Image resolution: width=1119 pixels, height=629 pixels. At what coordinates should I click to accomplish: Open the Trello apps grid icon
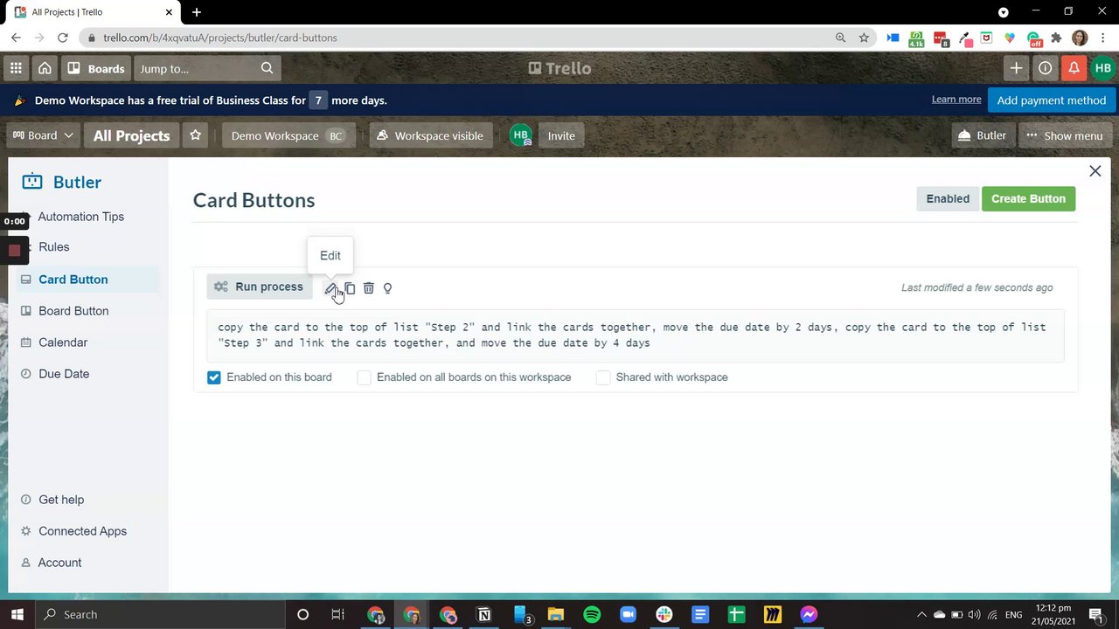pos(16,68)
